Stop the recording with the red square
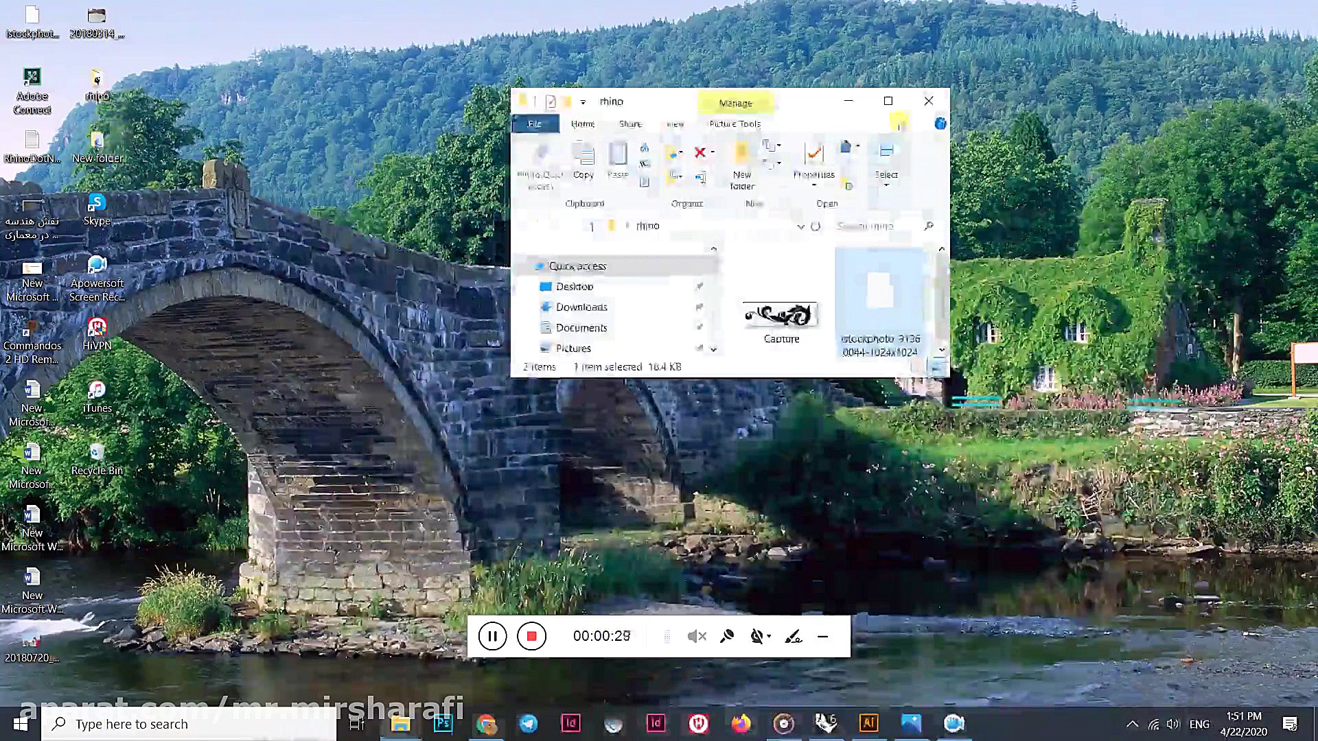The image size is (1318, 741). click(x=531, y=636)
